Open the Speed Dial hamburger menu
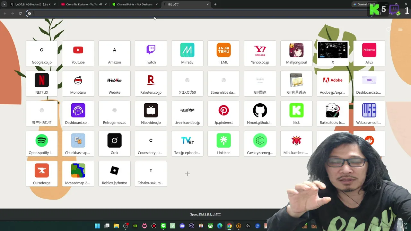 pyautogui.click(x=400, y=30)
